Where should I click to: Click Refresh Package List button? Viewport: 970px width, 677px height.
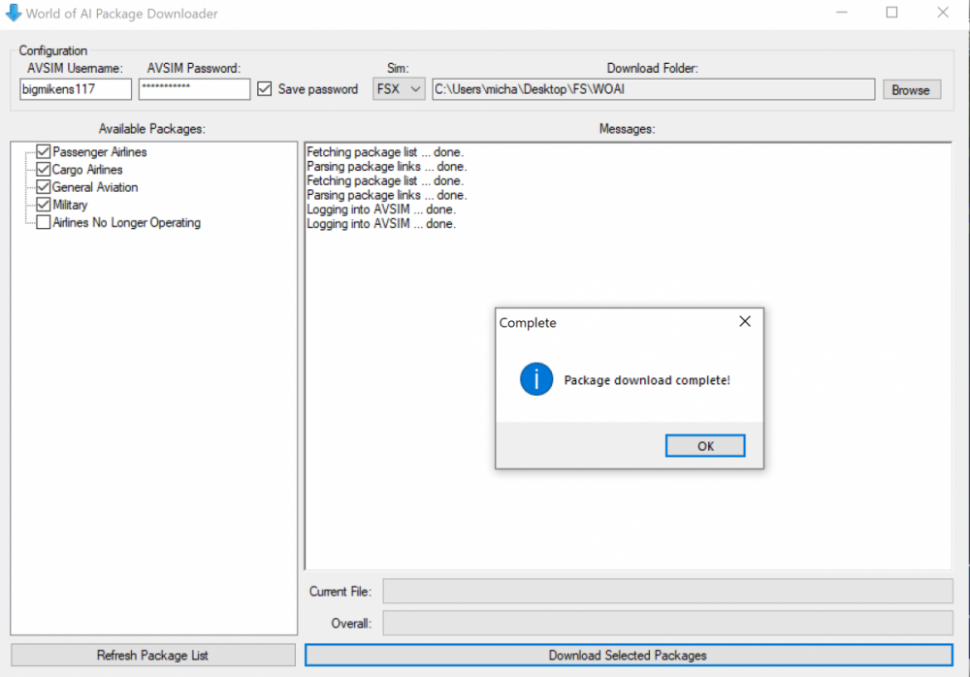click(x=152, y=656)
